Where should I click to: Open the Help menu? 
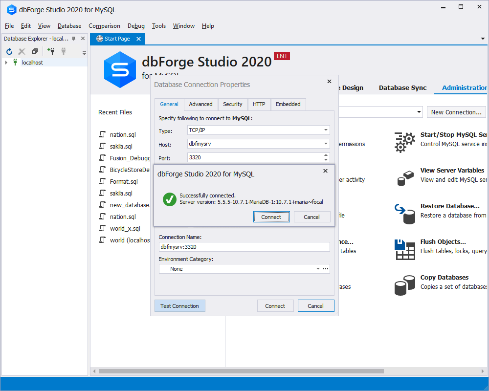point(208,26)
